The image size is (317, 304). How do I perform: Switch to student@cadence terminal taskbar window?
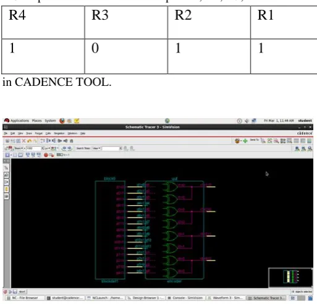coord(65,298)
